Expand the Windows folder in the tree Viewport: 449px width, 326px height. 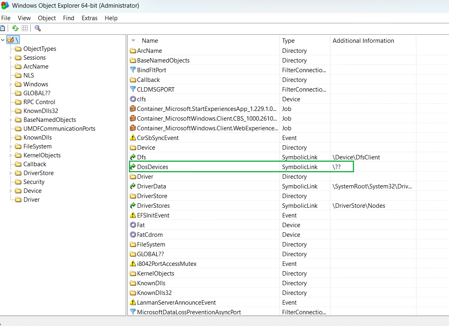11,84
